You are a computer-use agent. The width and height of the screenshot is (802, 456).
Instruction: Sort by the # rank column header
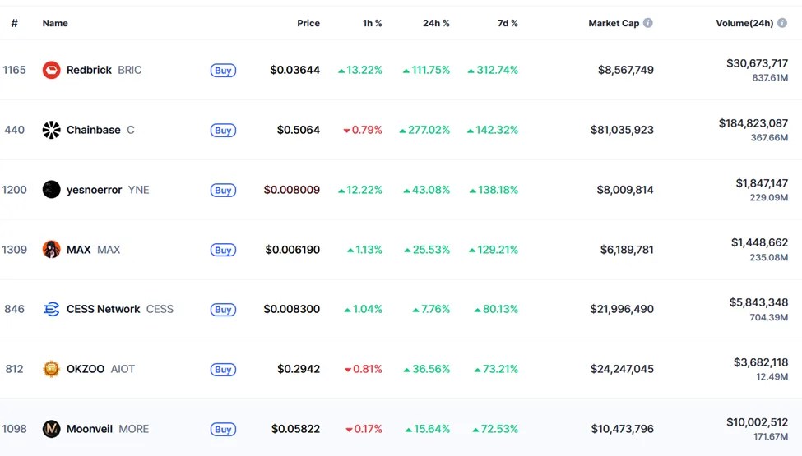(x=14, y=23)
